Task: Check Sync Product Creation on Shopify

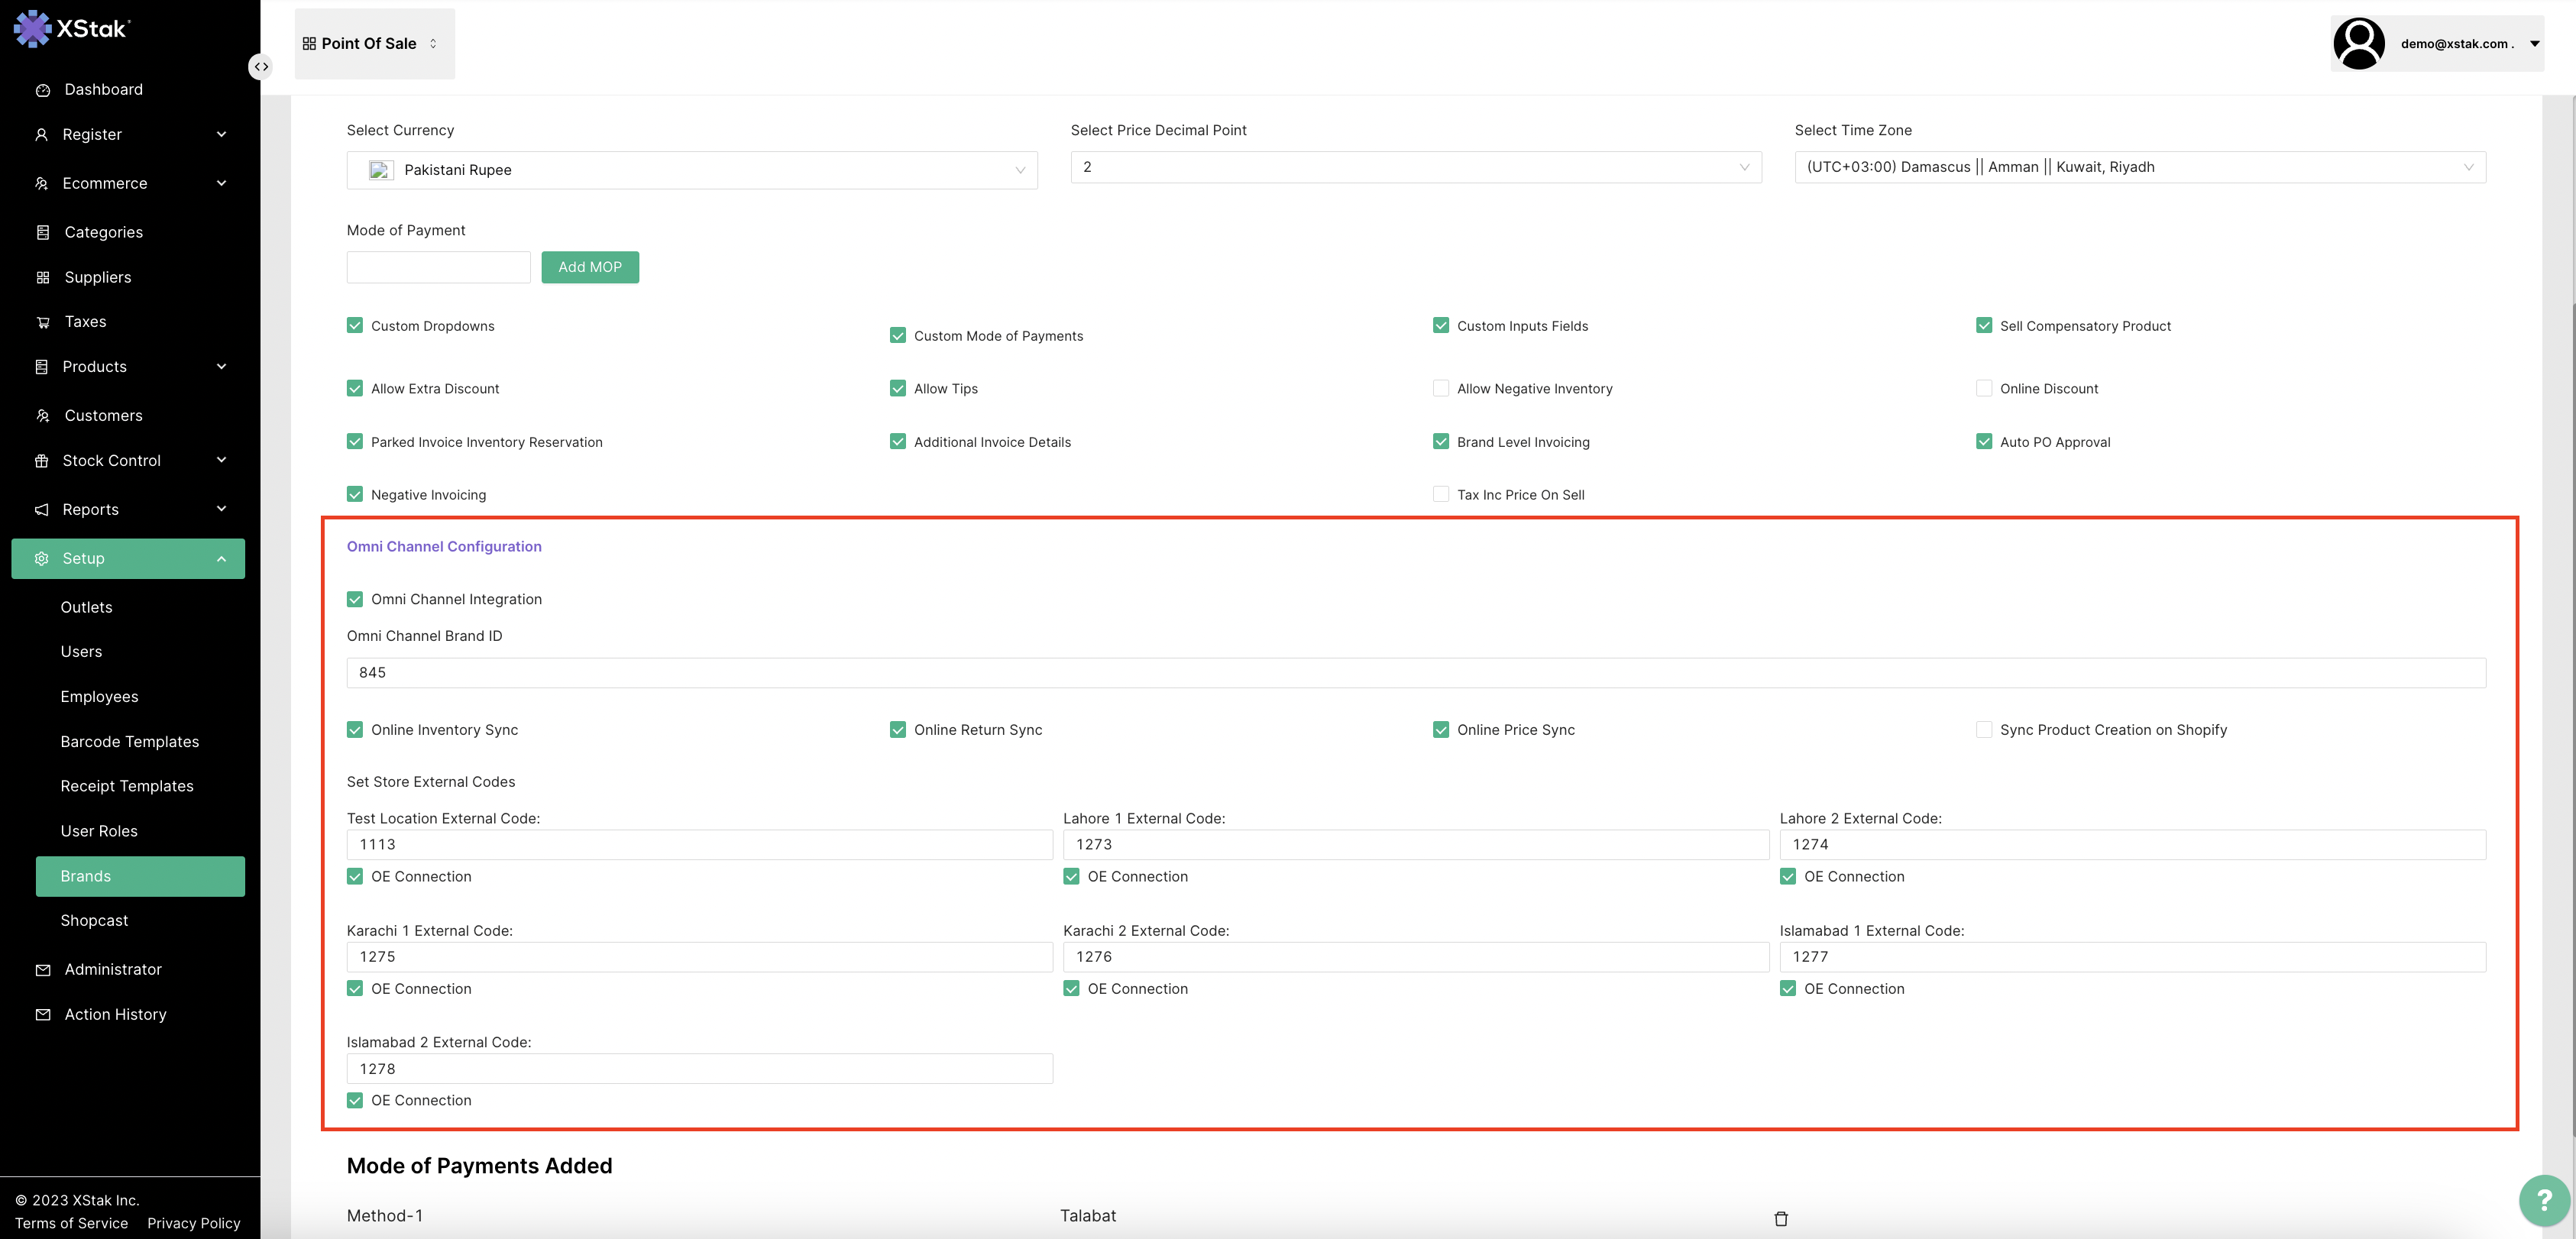Action: (1983, 730)
